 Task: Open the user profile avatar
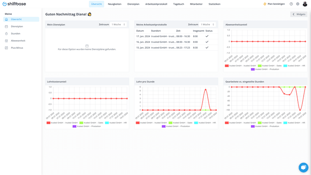point(305,4)
